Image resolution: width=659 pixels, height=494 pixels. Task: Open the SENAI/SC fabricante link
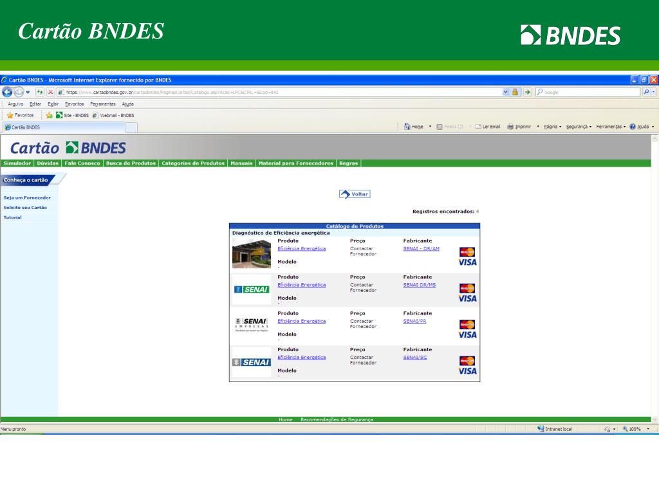tap(415, 358)
